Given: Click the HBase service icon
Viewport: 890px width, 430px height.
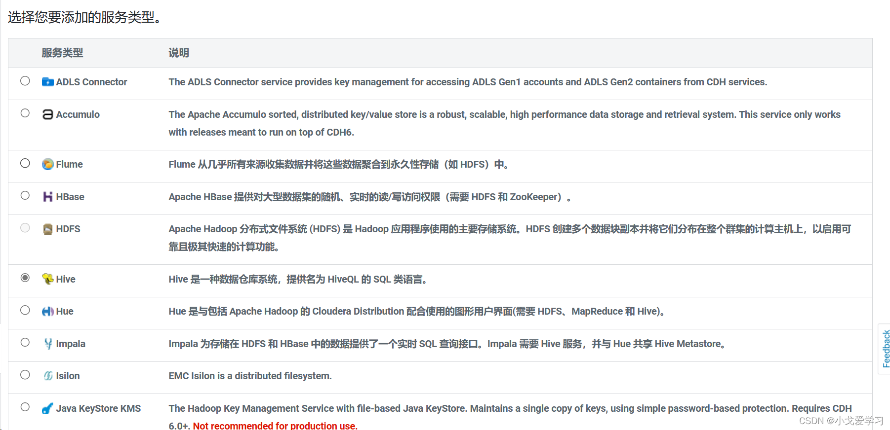Looking at the screenshot, I should tap(47, 197).
